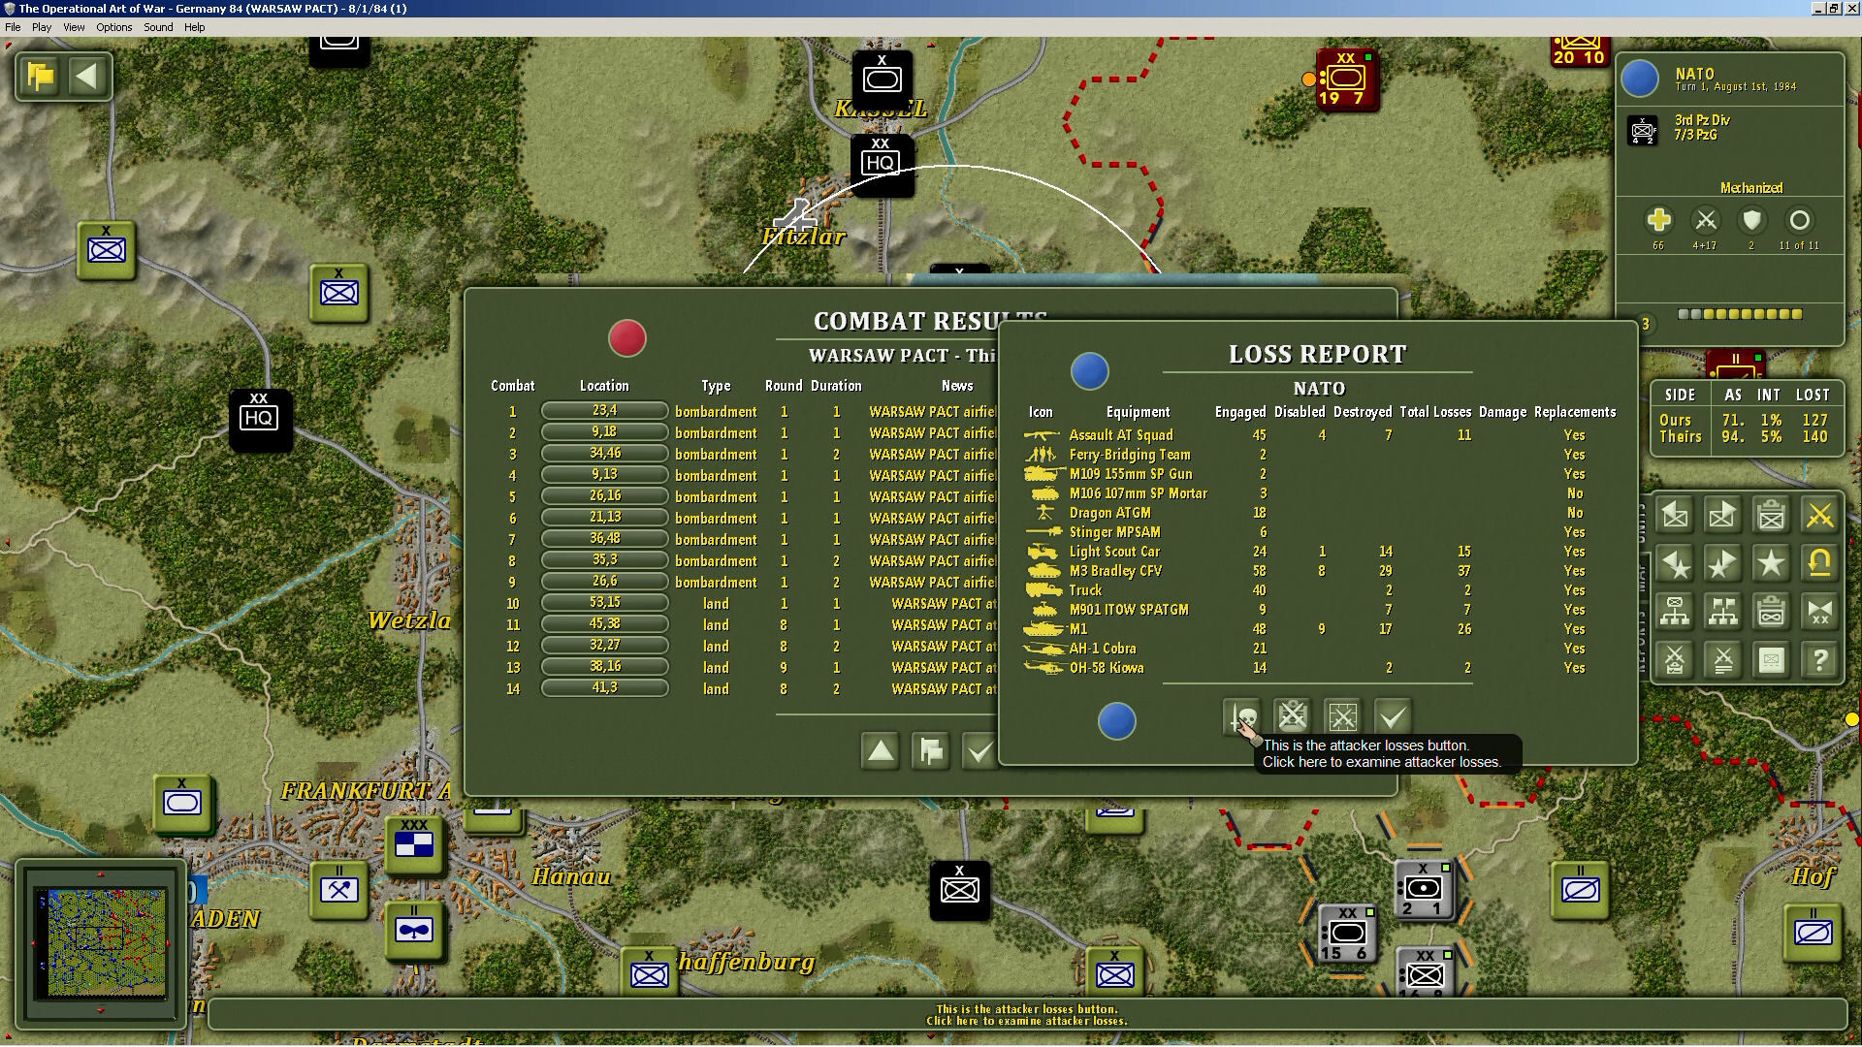1862x1047 pixels.
Task: Click the blue circle beside Loss Report title
Action: pyautogui.click(x=1090, y=371)
